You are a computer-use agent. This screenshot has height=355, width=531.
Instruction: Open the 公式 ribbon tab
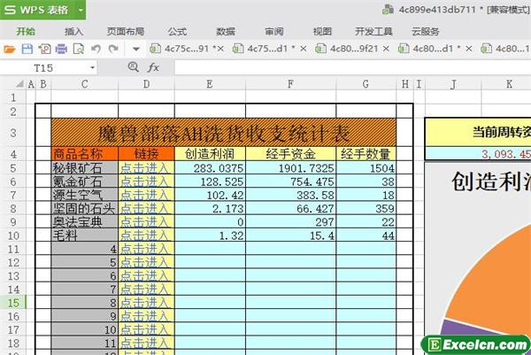[177, 32]
